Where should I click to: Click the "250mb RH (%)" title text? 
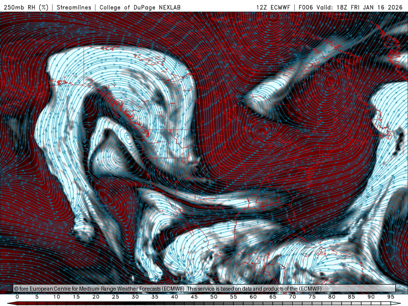pyautogui.click(x=26, y=7)
